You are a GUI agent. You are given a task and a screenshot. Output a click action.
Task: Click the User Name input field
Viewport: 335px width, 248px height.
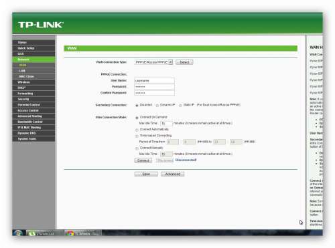click(154, 81)
